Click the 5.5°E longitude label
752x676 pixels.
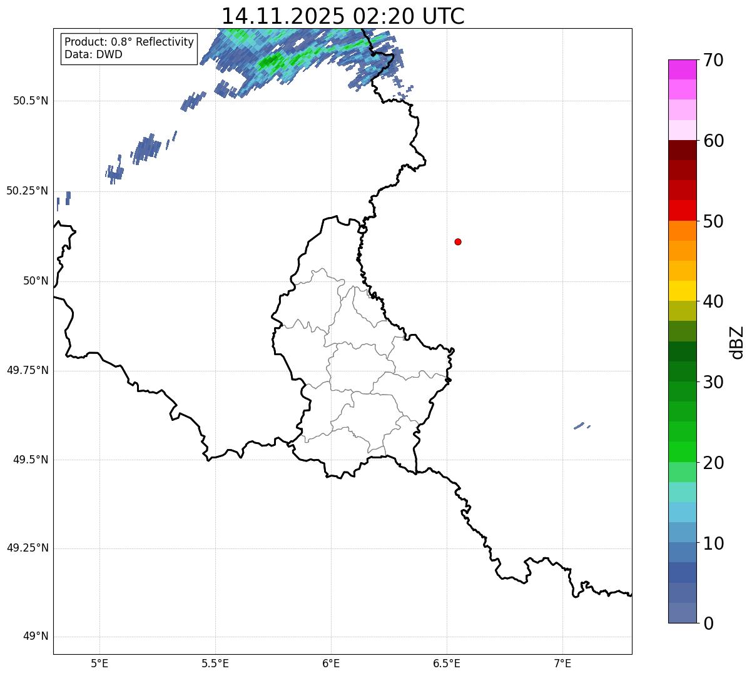click(x=215, y=663)
